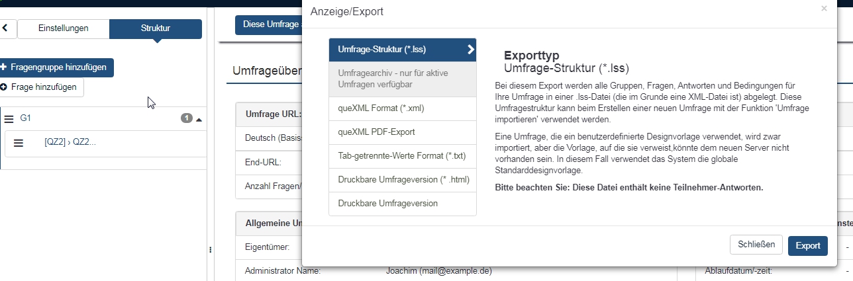Switch to the Einstellungen tab

coord(63,28)
